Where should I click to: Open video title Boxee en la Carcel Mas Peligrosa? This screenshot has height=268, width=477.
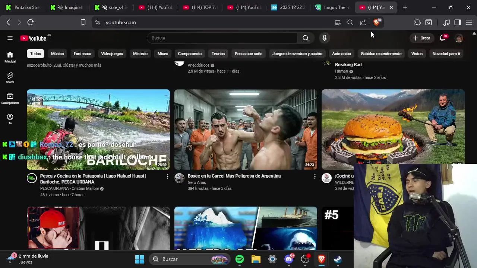pos(234,176)
